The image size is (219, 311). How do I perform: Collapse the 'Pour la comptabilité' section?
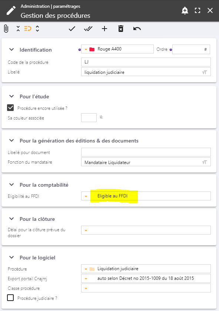(12, 185)
